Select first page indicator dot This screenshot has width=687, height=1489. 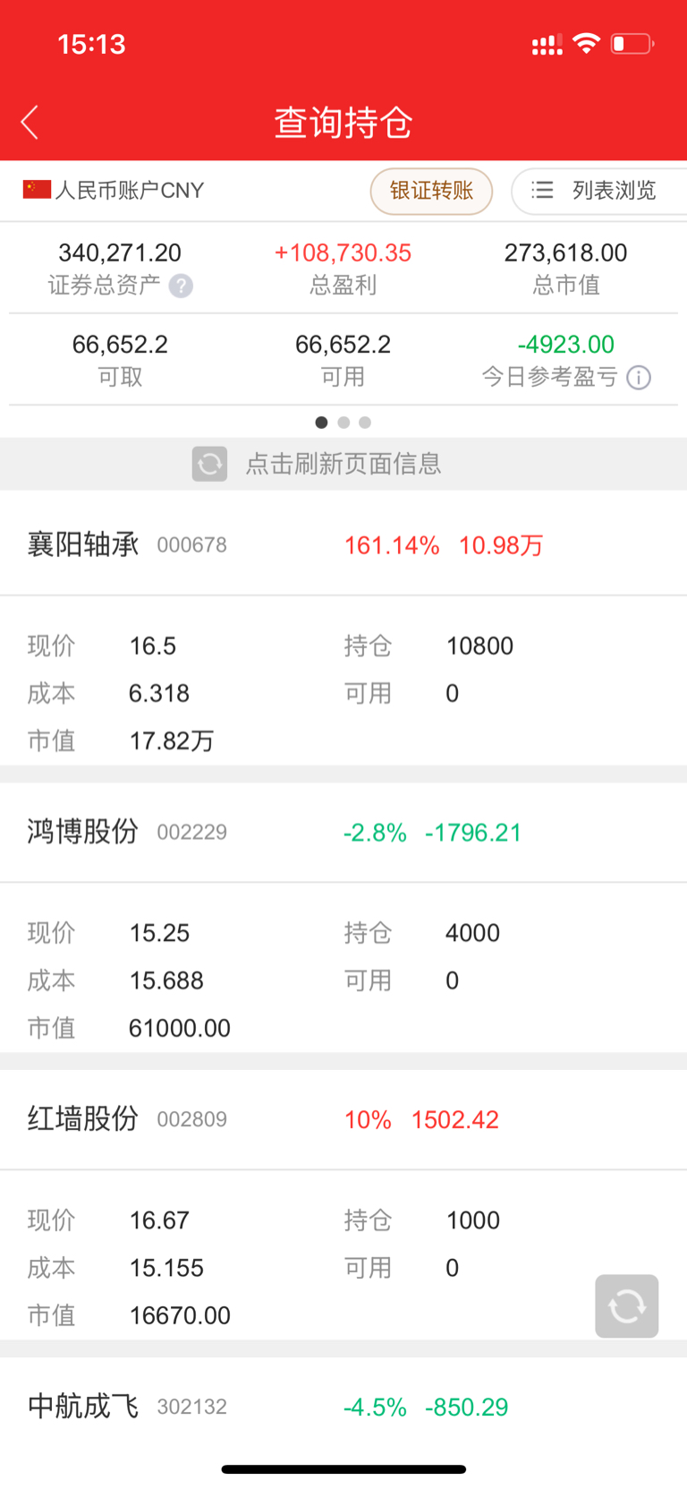click(x=321, y=423)
